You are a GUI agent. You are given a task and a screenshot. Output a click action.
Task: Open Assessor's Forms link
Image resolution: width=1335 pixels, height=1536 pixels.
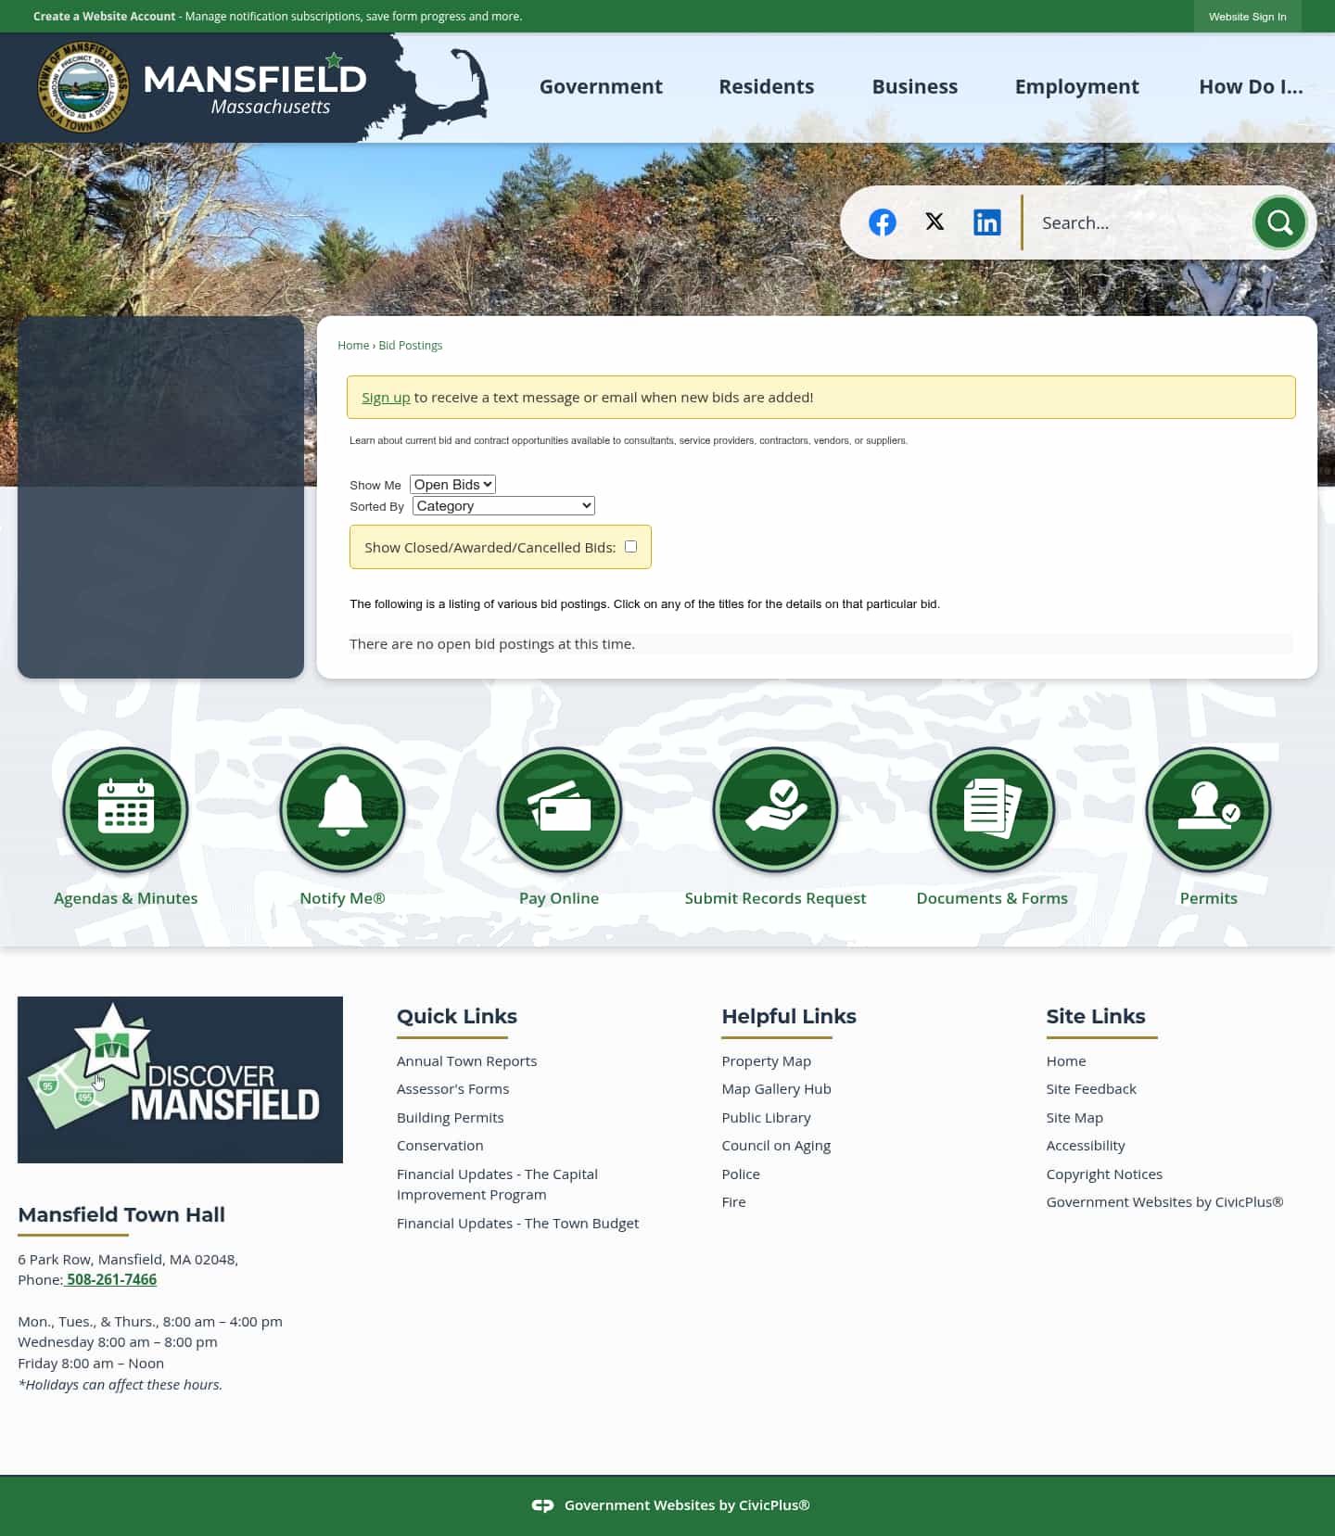pos(452,1088)
